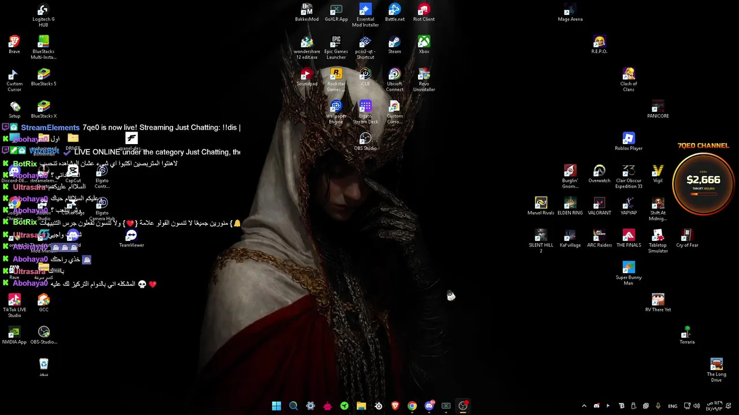The image size is (739, 415).
Task: Open the BlueStacks X desktop icon
Action: click(43, 110)
